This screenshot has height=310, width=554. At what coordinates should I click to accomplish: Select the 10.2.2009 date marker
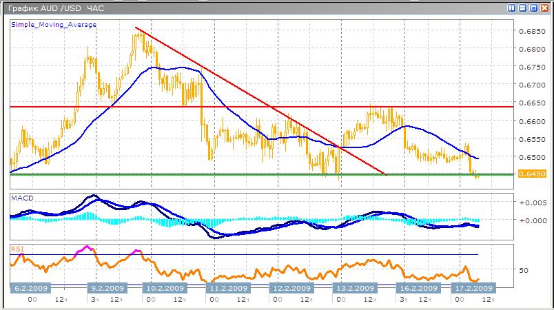tap(163, 288)
